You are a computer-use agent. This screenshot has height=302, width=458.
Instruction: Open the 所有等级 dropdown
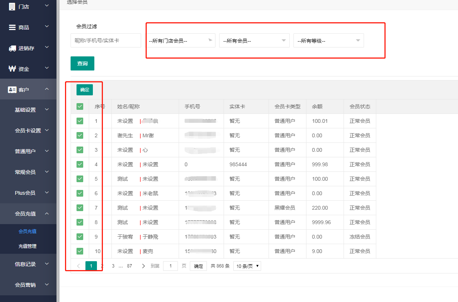click(329, 40)
